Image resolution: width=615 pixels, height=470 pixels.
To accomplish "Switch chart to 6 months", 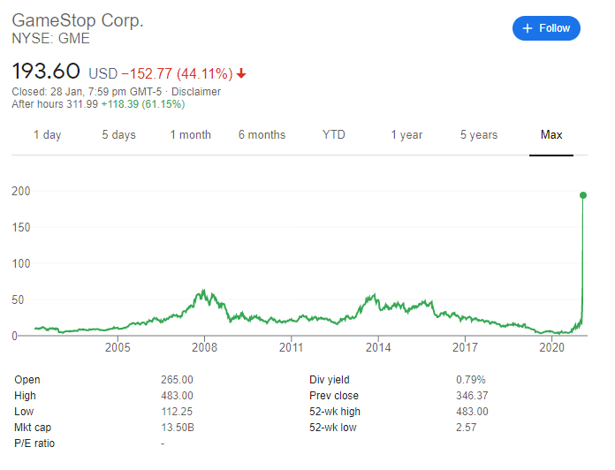I will [x=262, y=135].
